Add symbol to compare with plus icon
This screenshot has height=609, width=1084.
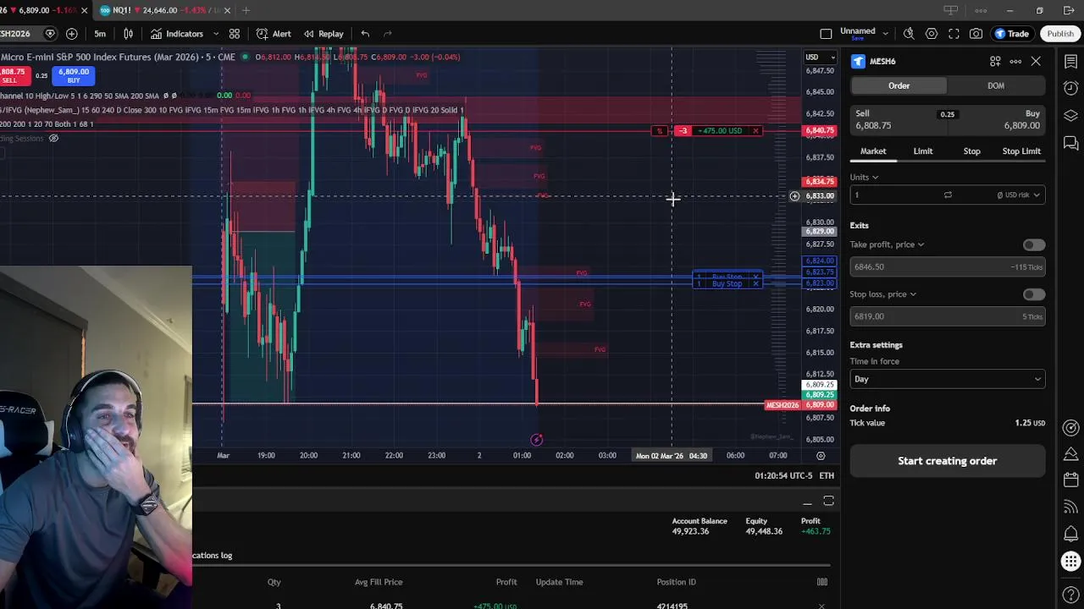(72, 34)
